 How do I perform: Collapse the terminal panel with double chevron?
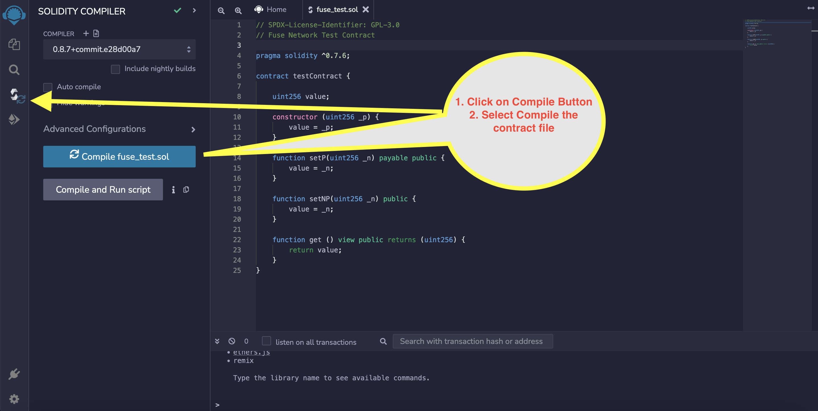click(217, 341)
